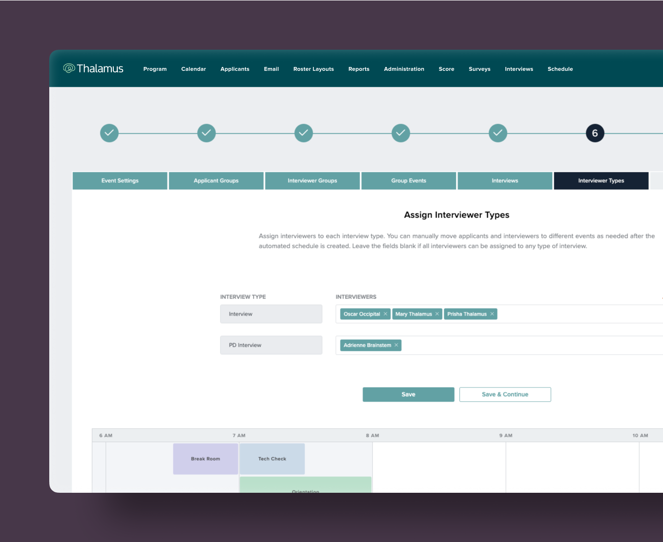Select the Tech Check event on the calendar
The image size is (663, 542).
pos(272,458)
